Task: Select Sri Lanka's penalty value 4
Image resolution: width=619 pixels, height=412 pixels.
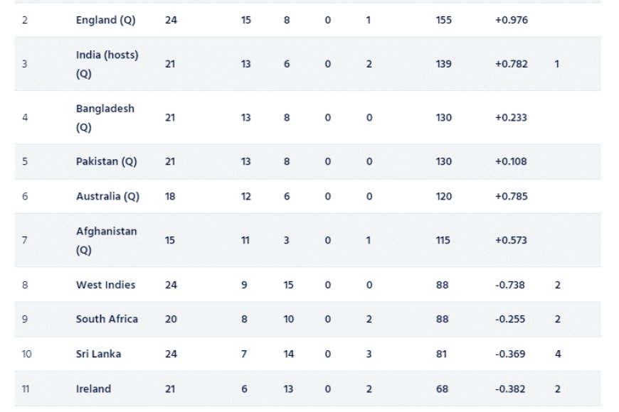Action: (x=557, y=354)
